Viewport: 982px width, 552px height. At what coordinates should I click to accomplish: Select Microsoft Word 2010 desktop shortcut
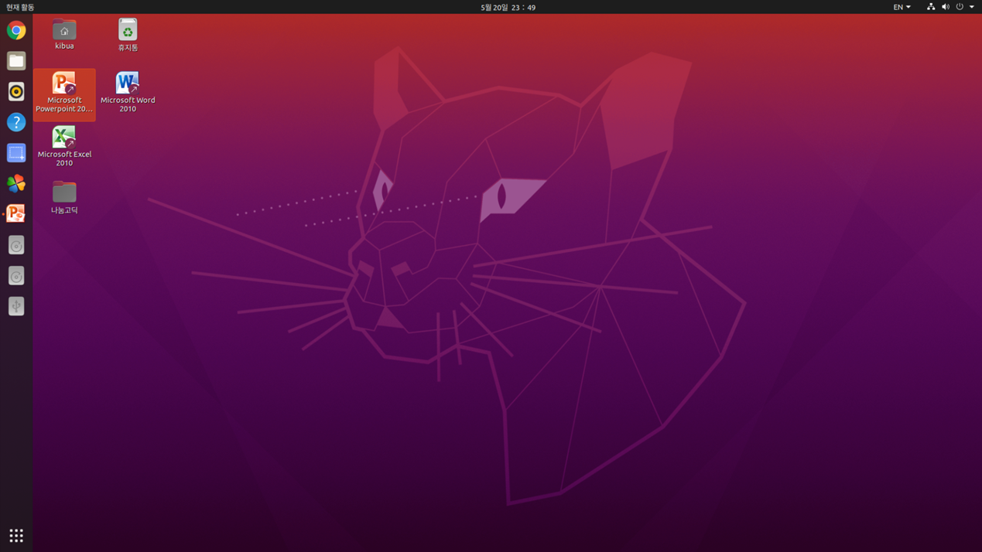(x=128, y=93)
